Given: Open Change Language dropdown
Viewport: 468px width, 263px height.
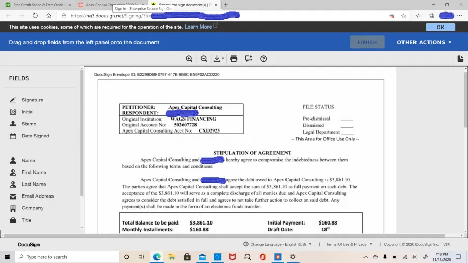Looking at the screenshot, I should point(278,244).
